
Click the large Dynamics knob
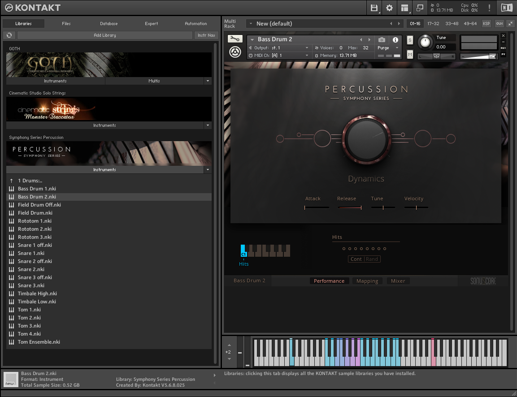click(366, 139)
